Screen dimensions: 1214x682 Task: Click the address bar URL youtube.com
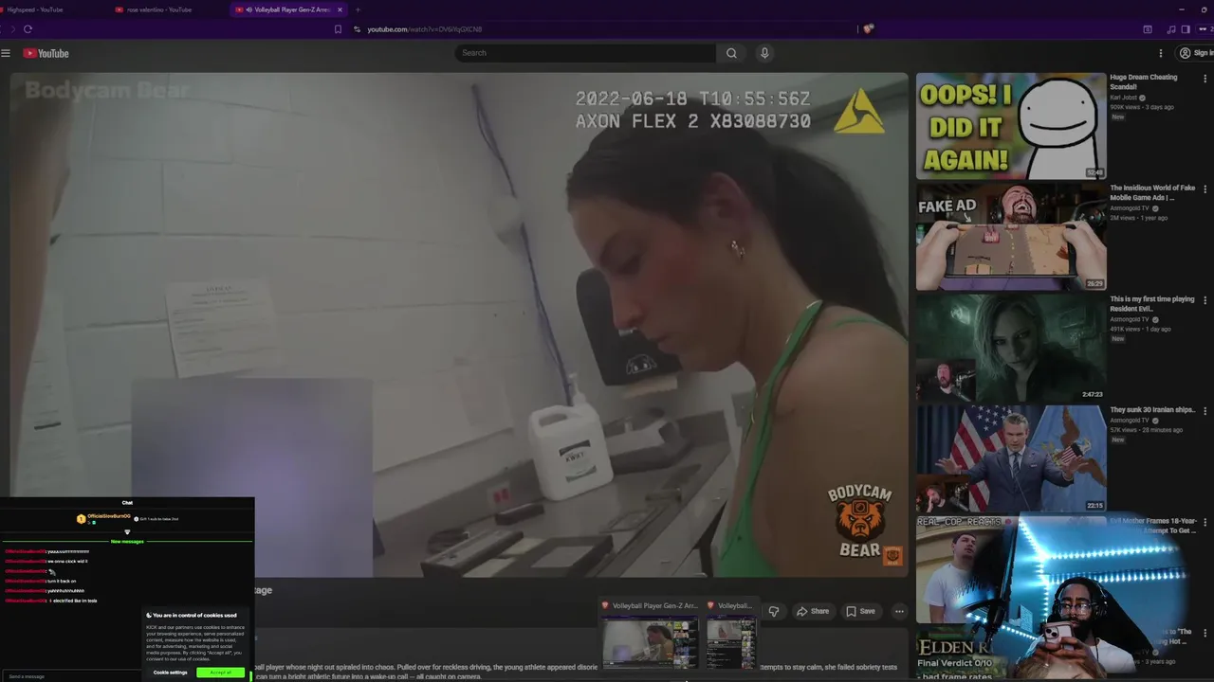tap(424, 29)
